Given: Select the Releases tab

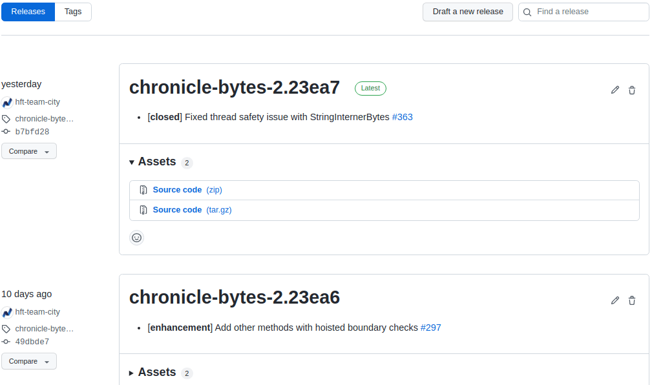Looking at the screenshot, I should (x=28, y=12).
